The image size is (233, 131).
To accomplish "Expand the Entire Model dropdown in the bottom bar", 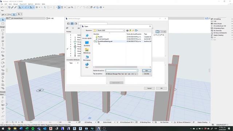I will click(x=115, y=122).
